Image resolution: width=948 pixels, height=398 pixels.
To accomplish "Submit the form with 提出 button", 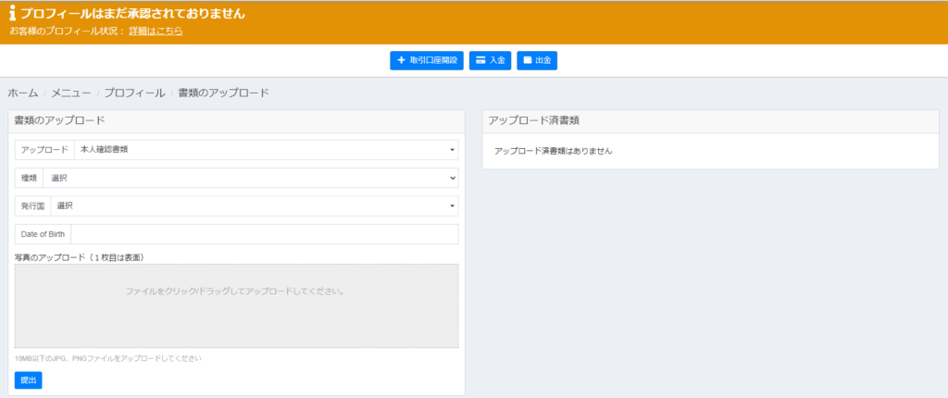I will [x=28, y=379].
